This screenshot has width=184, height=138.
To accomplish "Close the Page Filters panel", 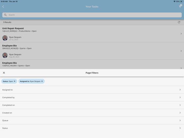I will (x=4, y=73).
